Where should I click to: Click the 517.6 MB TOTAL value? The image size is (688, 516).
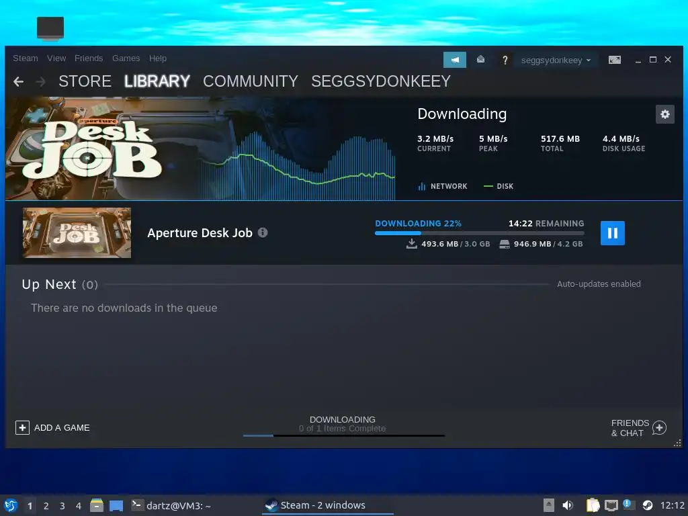(560, 138)
